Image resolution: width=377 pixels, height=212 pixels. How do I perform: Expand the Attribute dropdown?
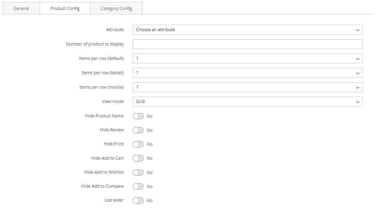click(247, 30)
